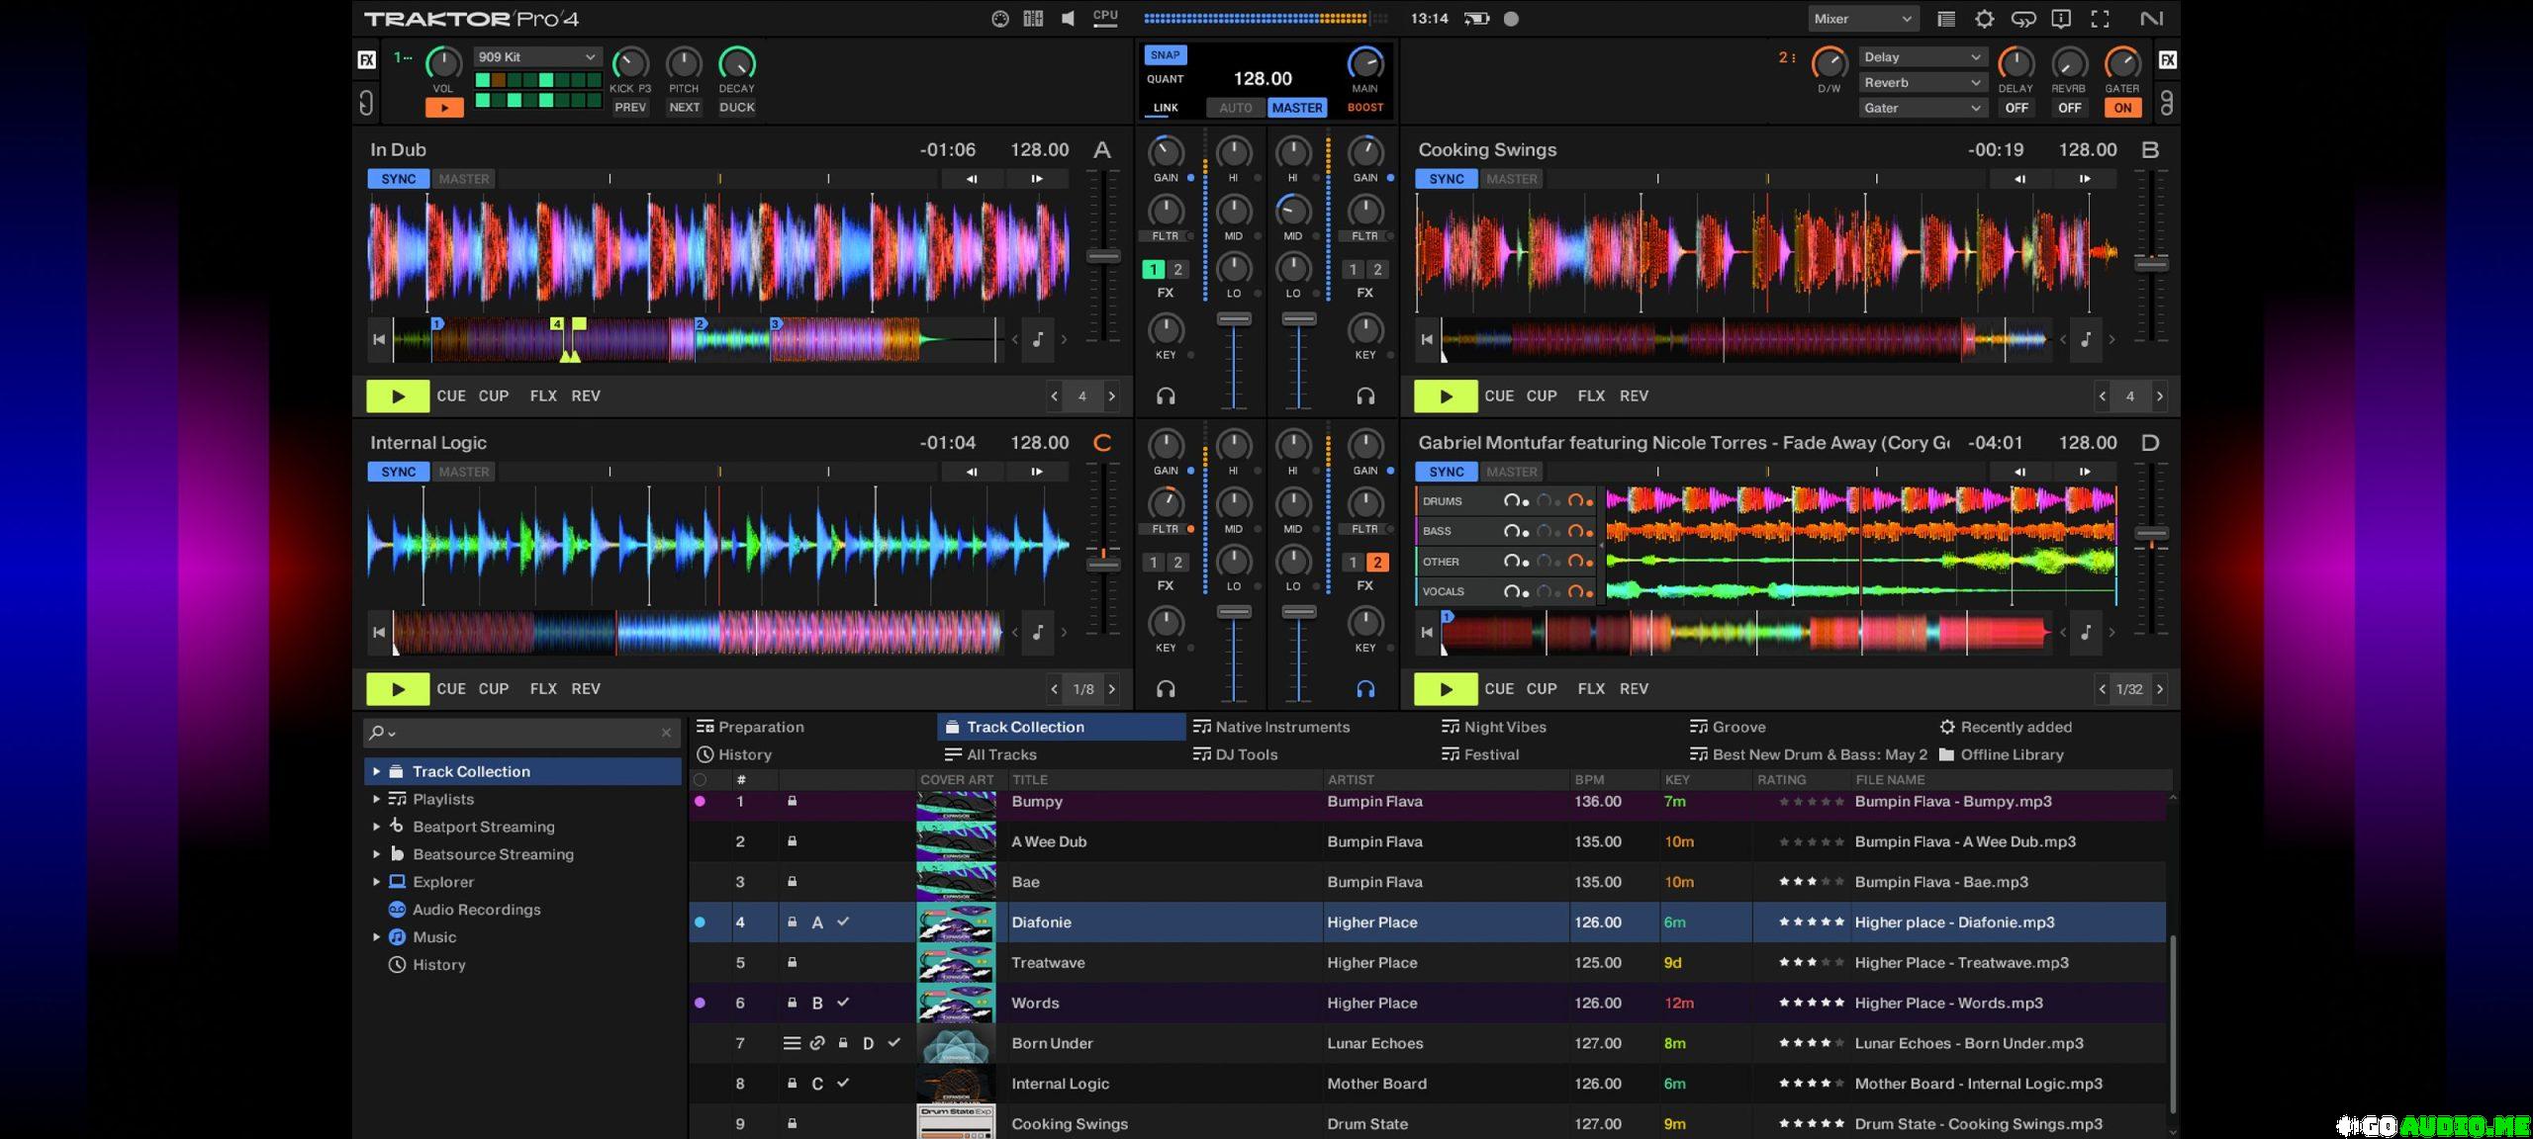
Task: Expand the Music tree node
Action: 376,937
